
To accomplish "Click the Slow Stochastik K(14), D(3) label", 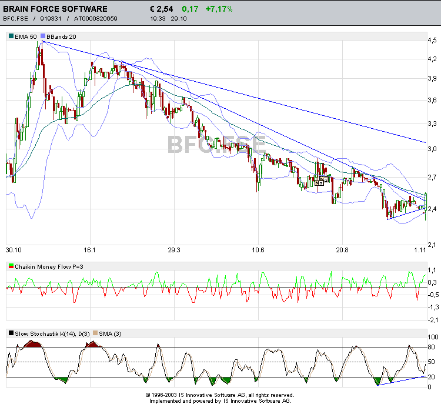I will click(52, 334).
